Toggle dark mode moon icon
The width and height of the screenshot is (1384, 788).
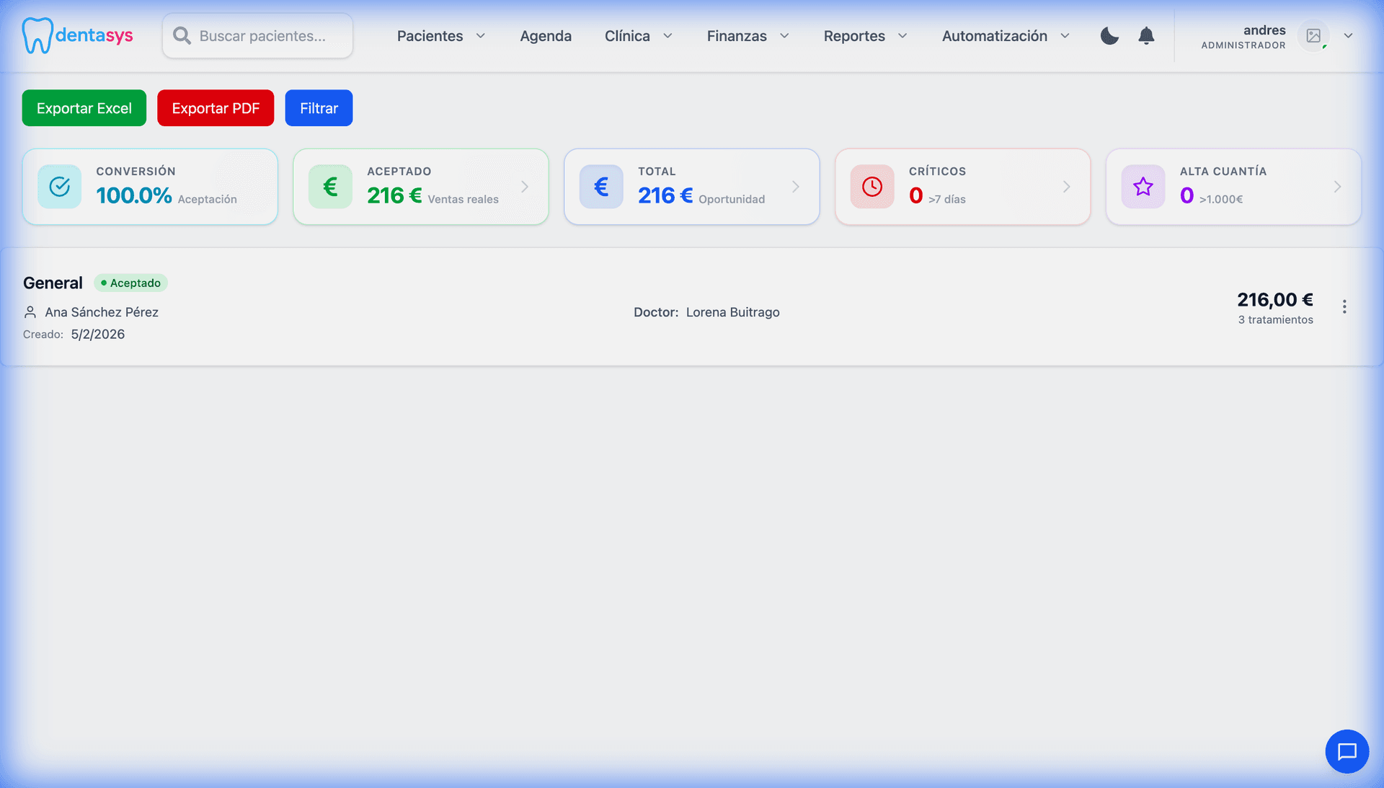pos(1109,36)
